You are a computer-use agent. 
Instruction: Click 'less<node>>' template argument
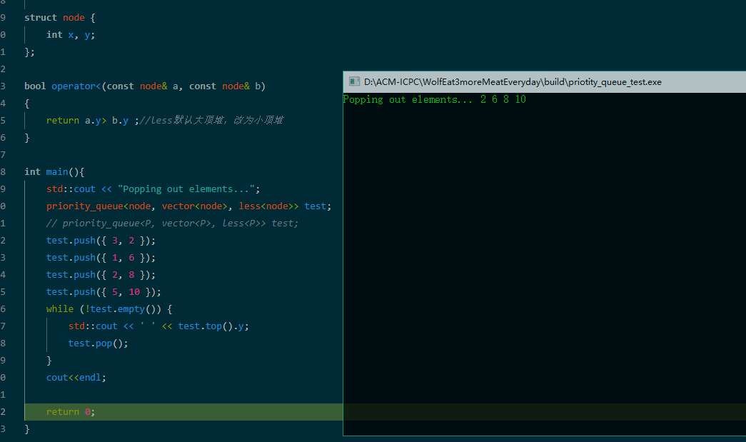269,206
